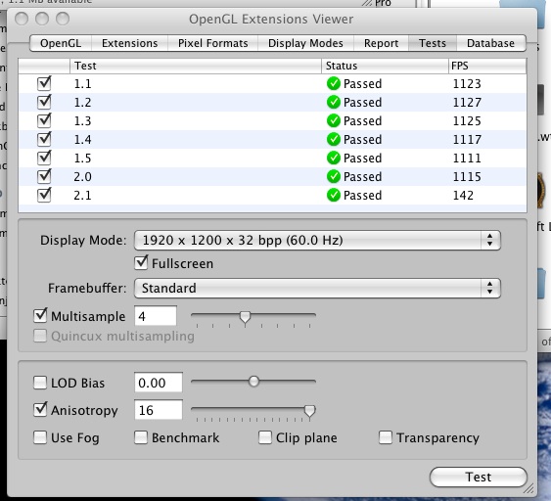Switch to the Database tab
This screenshot has height=501, width=551.
[x=490, y=43]
